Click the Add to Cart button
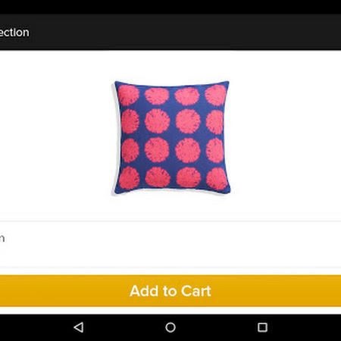 click(x=170, y=291)
